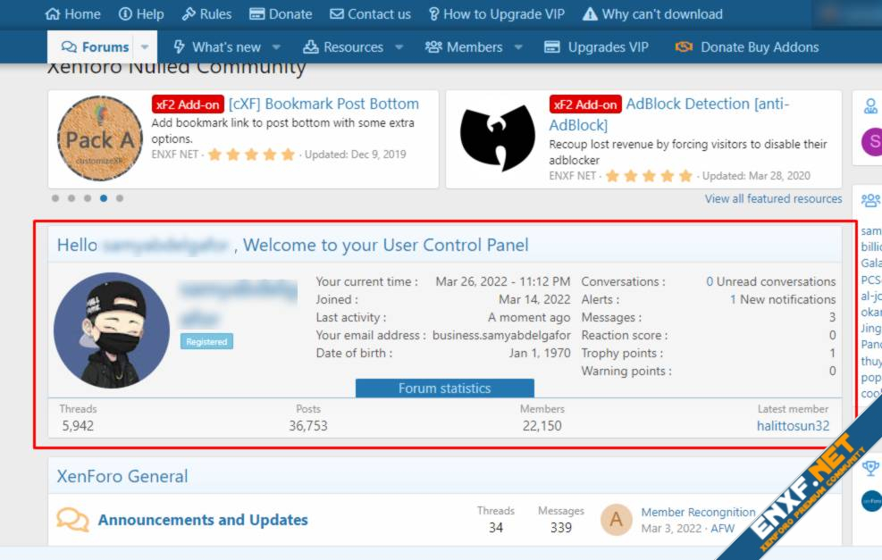
Task: Expand the Resources dropdown arrow
Action: (x=399, y=47)
